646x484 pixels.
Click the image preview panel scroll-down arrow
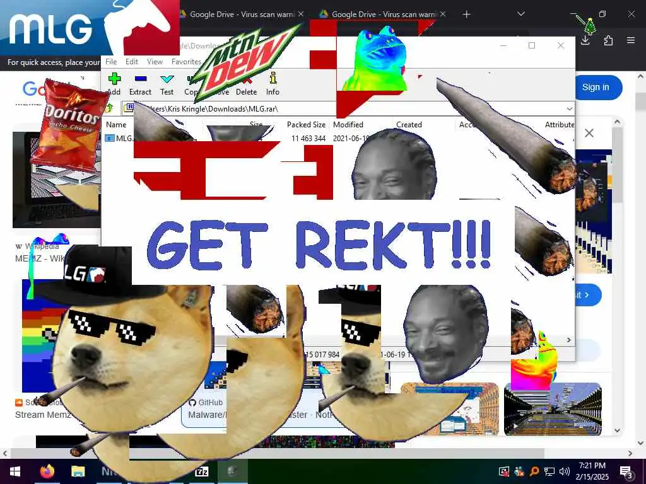pos(617,430)
